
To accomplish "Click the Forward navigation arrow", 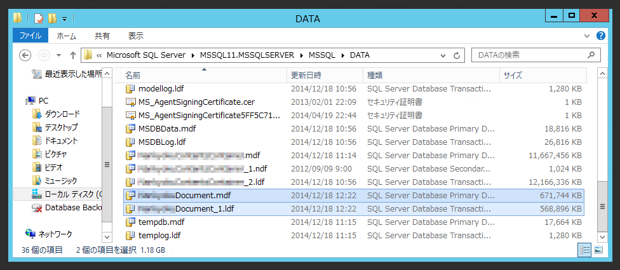I will click(x=44, y=55).
